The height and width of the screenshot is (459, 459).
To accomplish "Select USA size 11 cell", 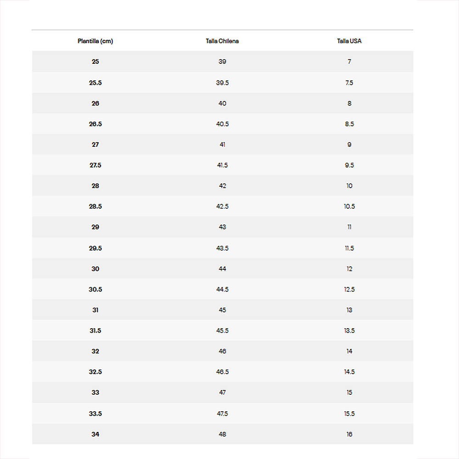I will tap(349, 227).
